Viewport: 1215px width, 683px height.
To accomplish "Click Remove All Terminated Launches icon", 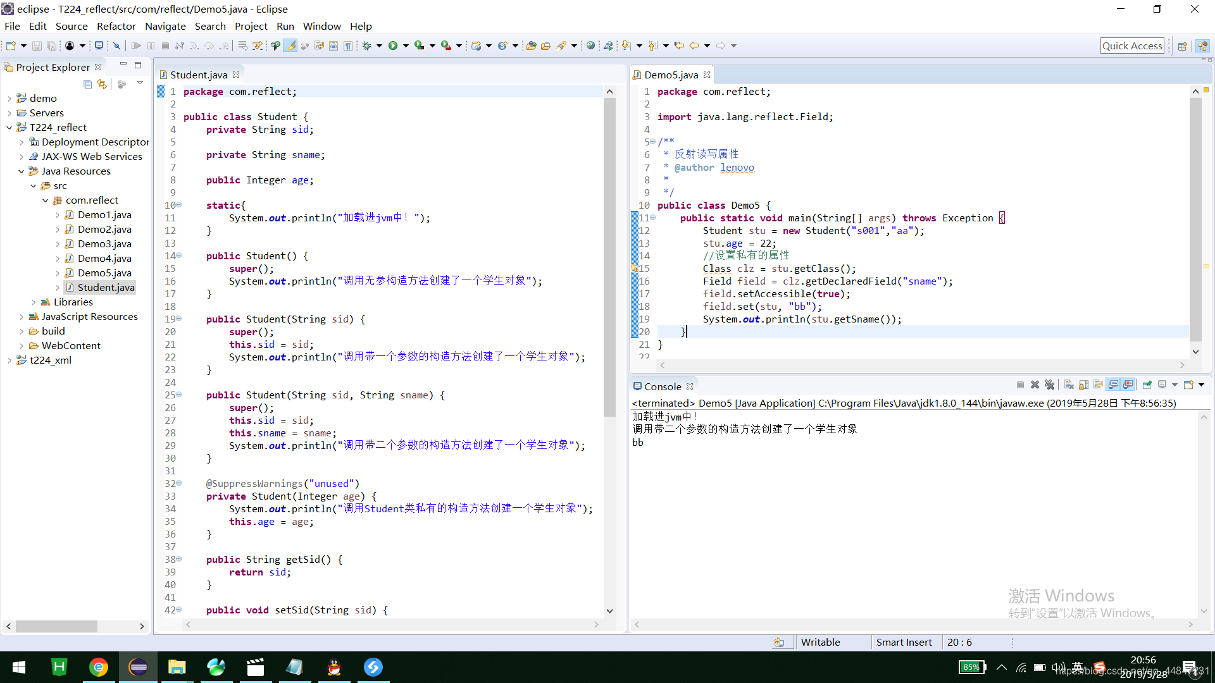I will [x=1049, y=385].
